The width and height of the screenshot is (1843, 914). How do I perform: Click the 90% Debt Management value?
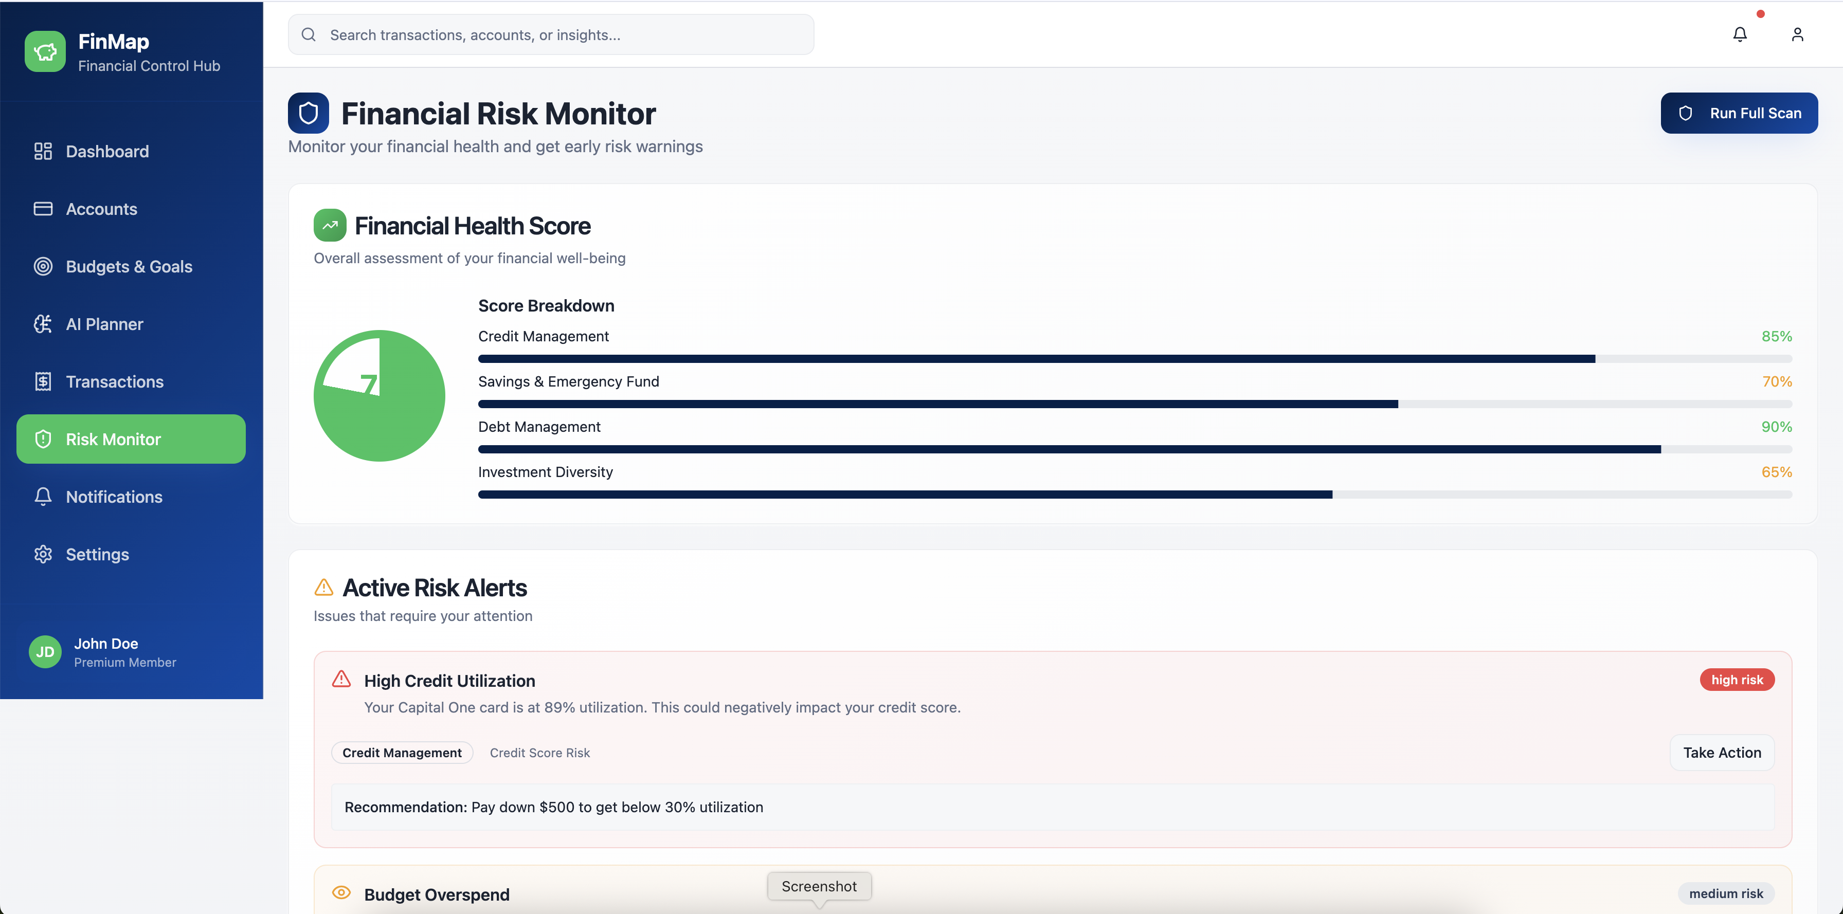point(1777,426)
